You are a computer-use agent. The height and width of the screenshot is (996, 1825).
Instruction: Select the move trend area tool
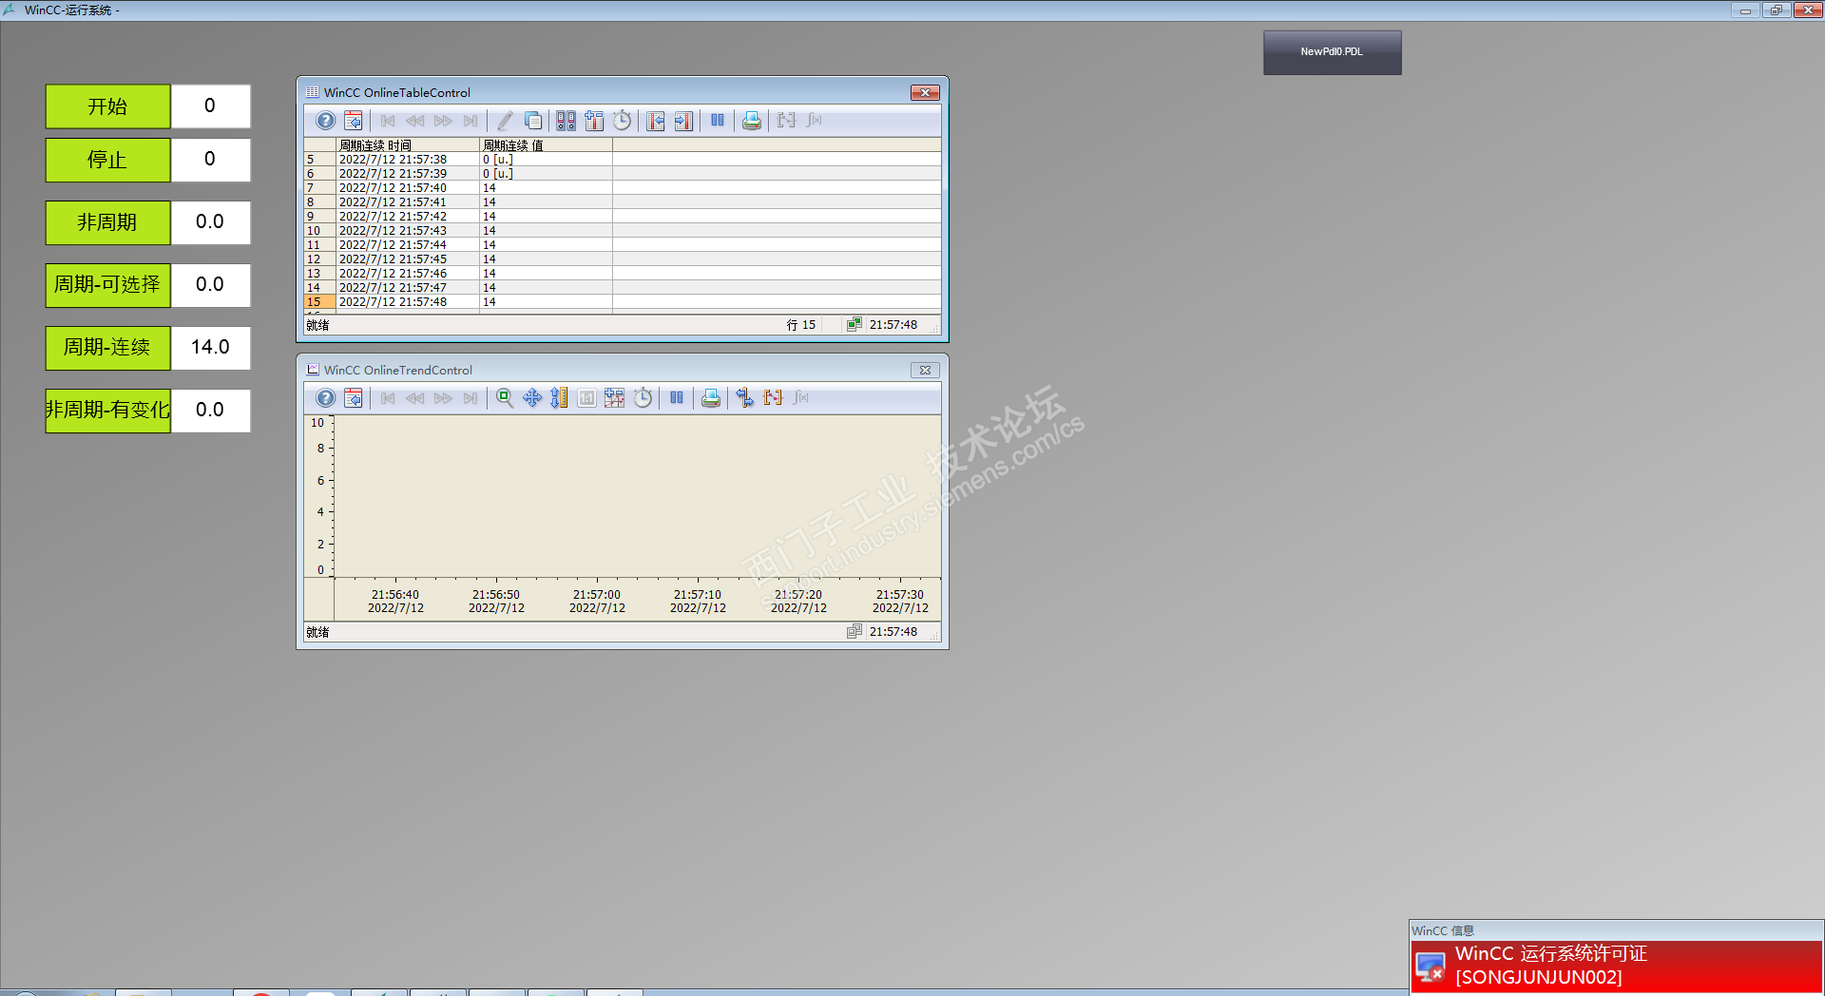coord(532,398)
